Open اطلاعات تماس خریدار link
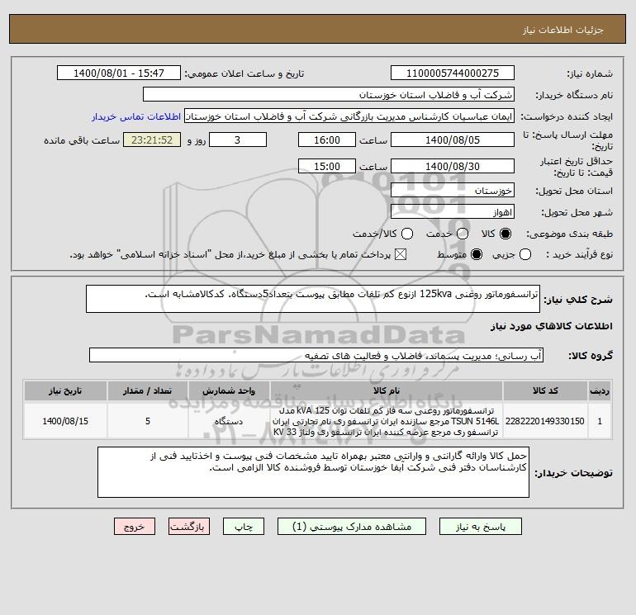The height and width of the screenshot is (615, 636). [136, 116]
